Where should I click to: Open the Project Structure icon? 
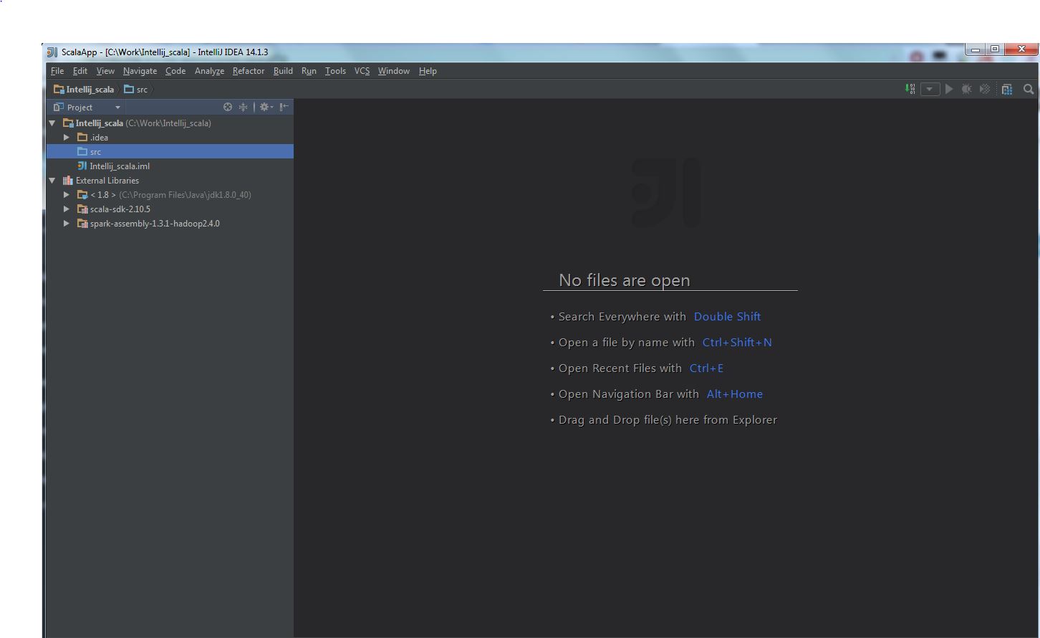pyautogui.click(x=1007, y=89)
